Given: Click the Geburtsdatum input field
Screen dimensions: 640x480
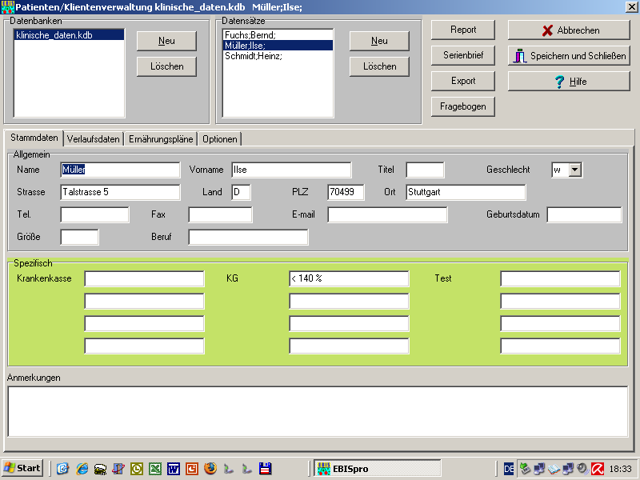Looking at the screenshot, I should pos(584,214).
